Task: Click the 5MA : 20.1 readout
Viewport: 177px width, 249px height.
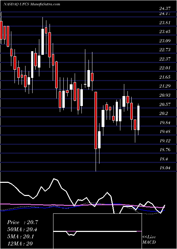Action: 21,237
